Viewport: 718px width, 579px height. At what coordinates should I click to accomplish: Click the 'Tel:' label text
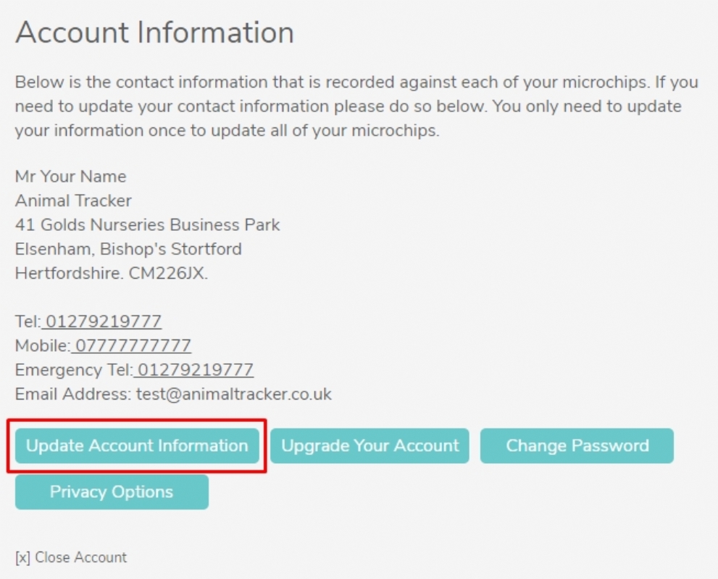pos(28,321)
